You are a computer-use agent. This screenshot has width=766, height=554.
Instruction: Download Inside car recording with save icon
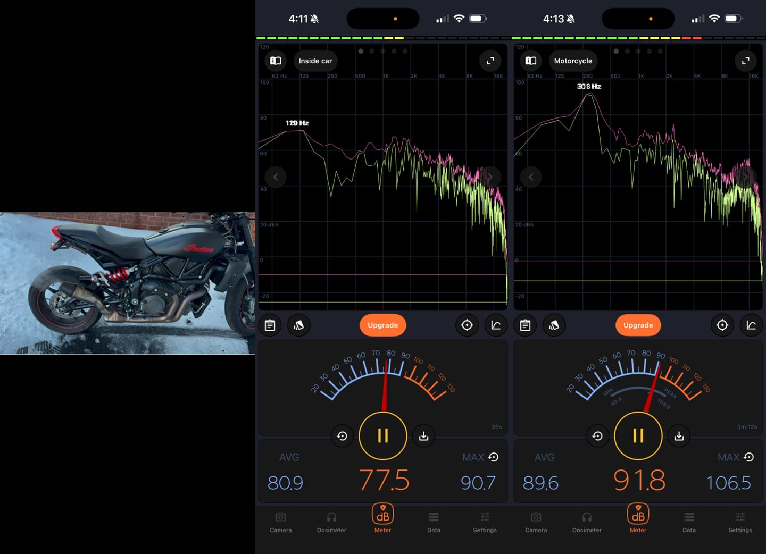[x=423, y=436]
